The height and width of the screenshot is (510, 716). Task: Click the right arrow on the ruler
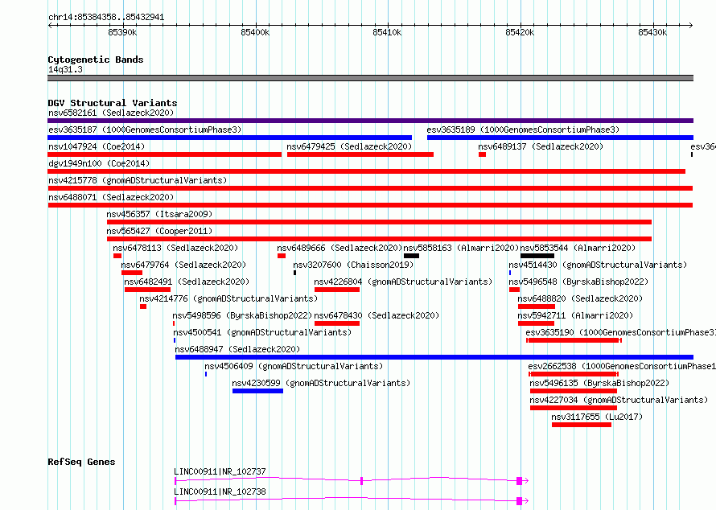pyautogui.click(x=691, y=25)
